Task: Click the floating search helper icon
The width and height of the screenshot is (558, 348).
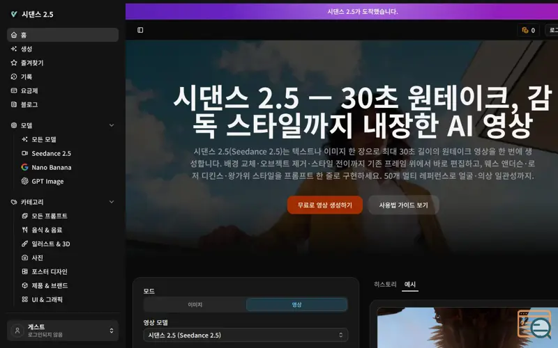Action: 534,324
